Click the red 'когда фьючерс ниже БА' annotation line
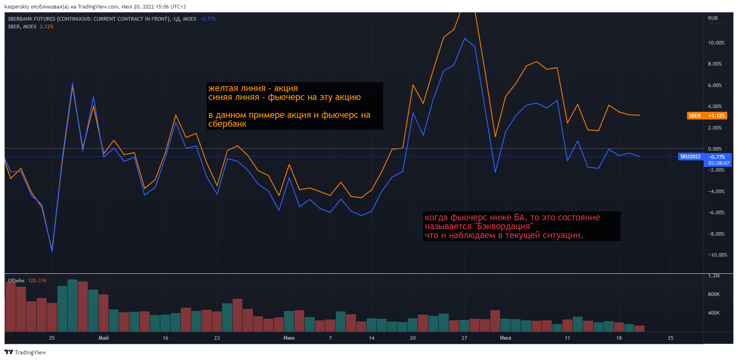The image size is (738, 360). click(512, 217)
